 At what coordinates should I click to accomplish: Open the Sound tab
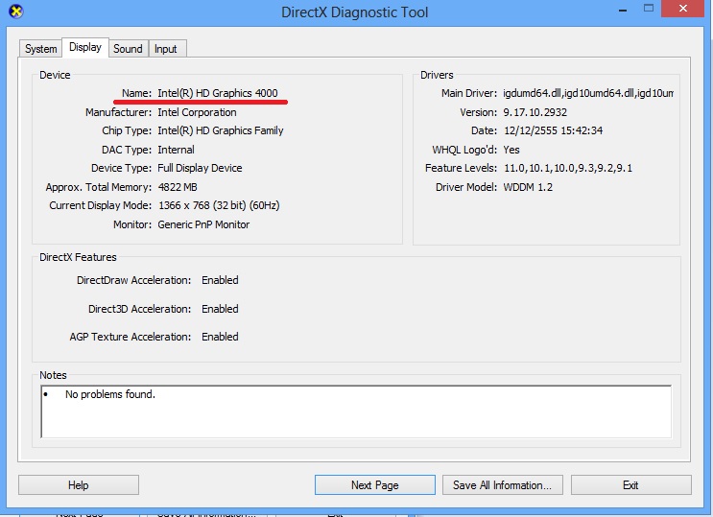click(128, 49)
